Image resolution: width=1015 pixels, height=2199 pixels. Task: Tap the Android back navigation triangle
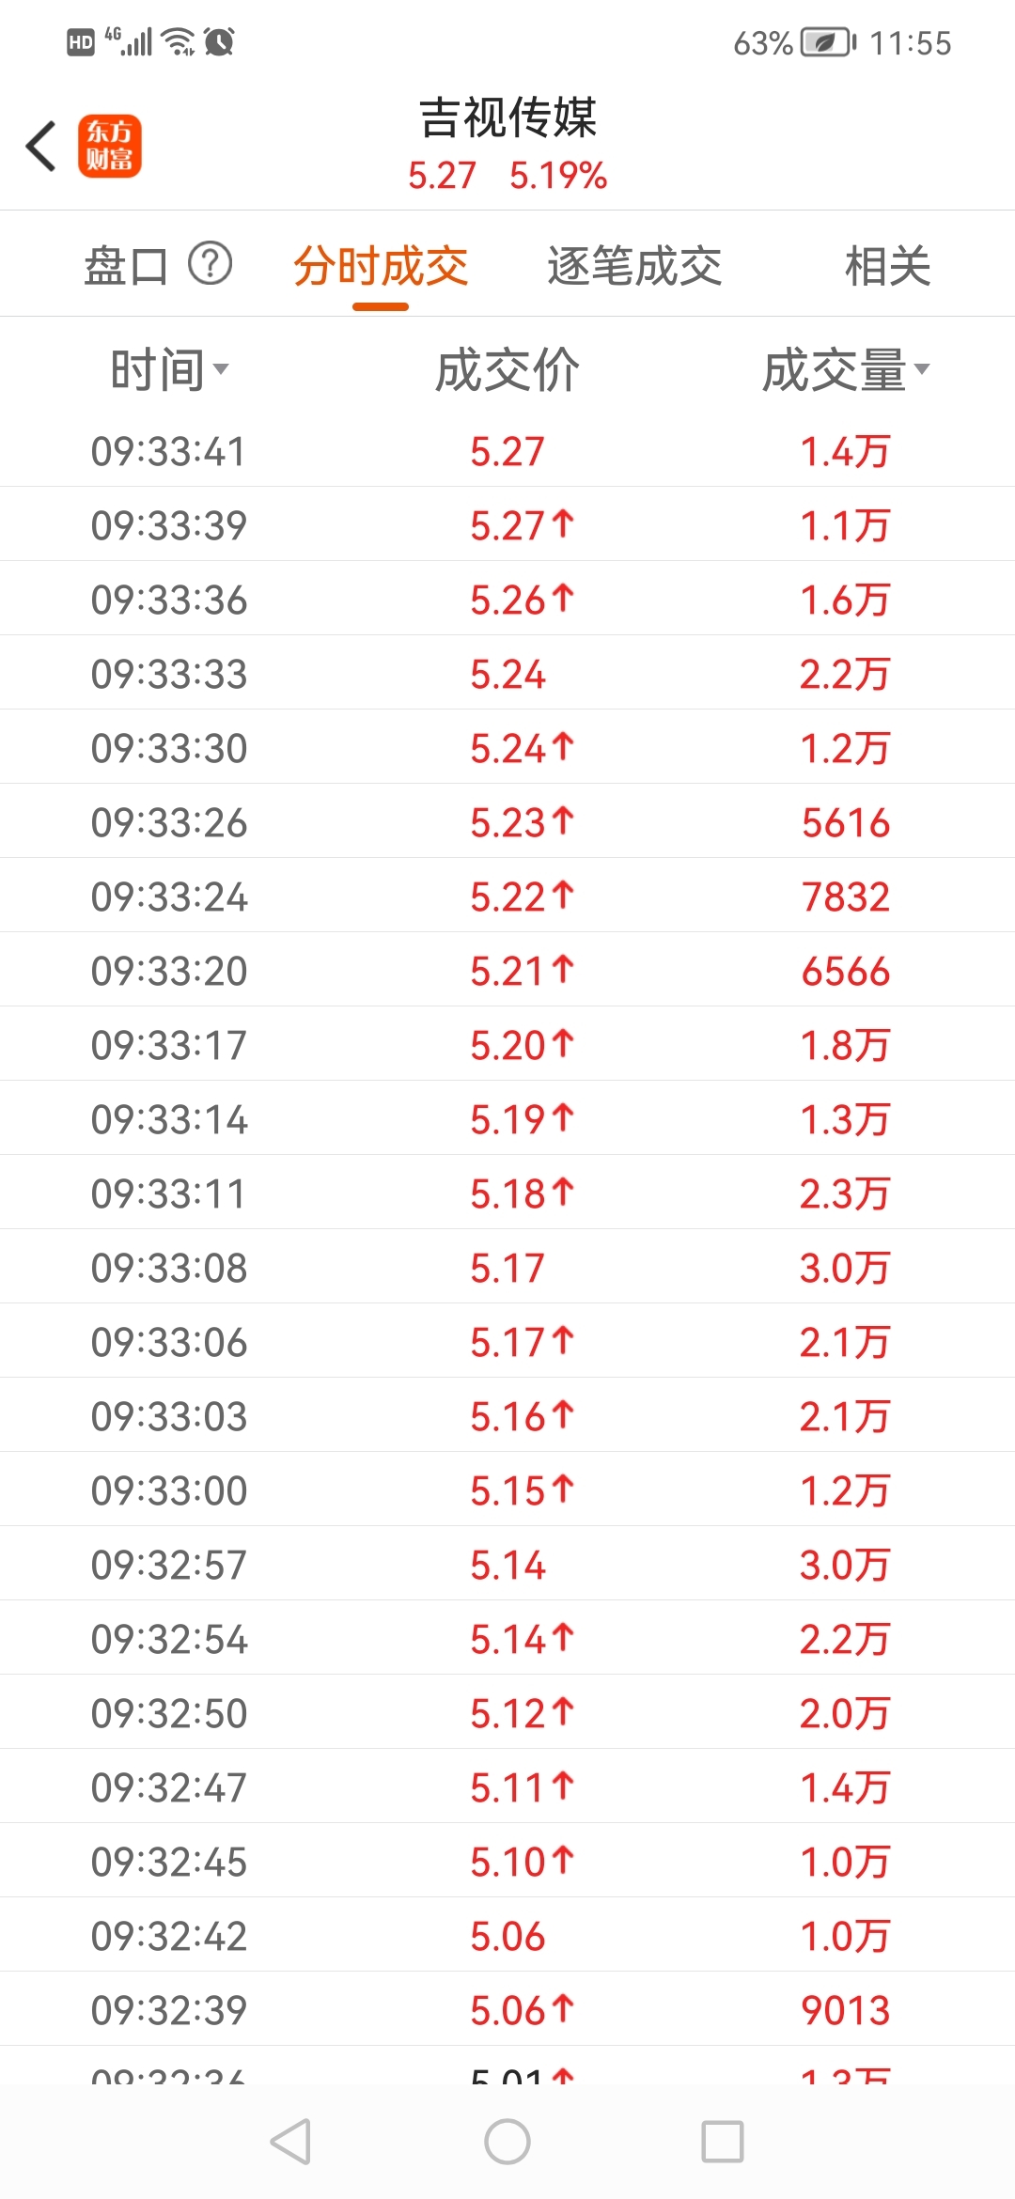point(290,2142)
